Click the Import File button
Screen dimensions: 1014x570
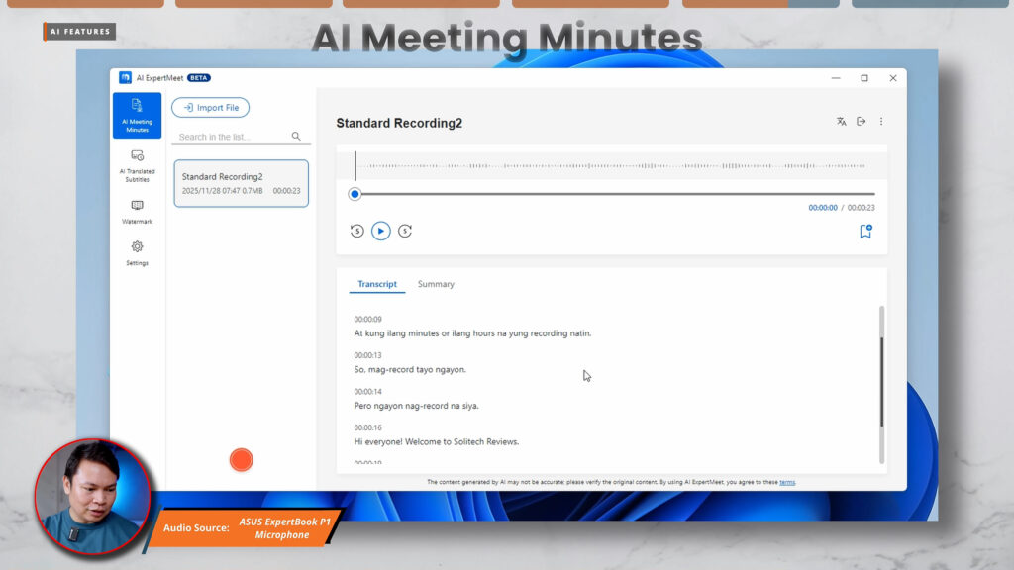tap(211, 108)
